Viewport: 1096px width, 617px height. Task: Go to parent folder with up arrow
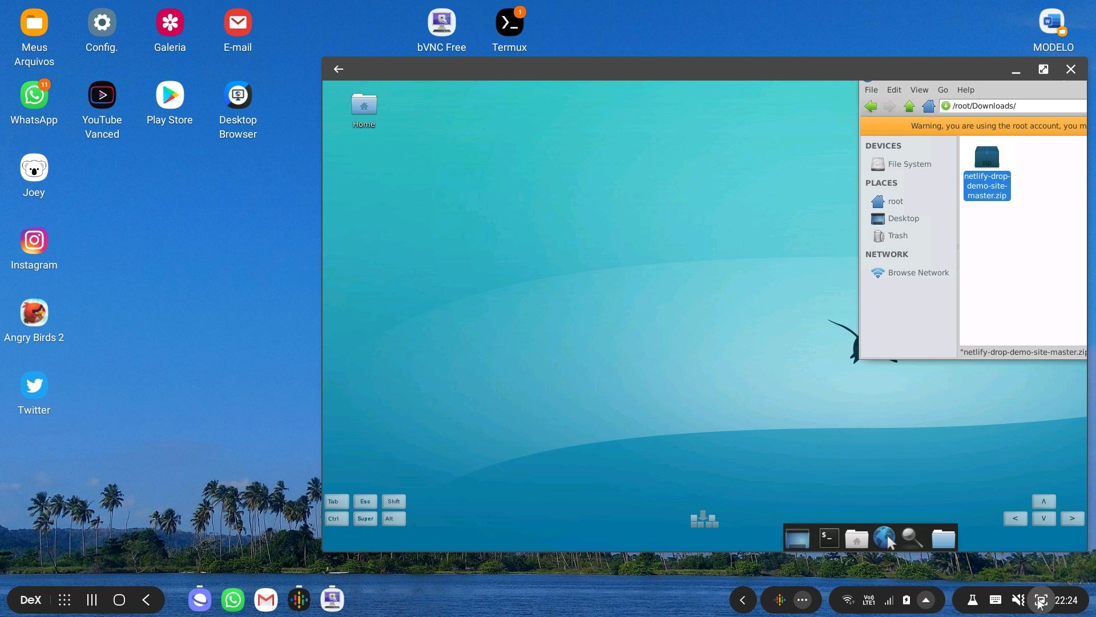[909, 106]
